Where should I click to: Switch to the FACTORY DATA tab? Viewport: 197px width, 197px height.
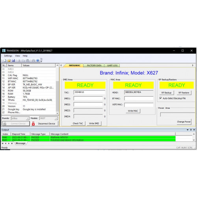[94, 65]
